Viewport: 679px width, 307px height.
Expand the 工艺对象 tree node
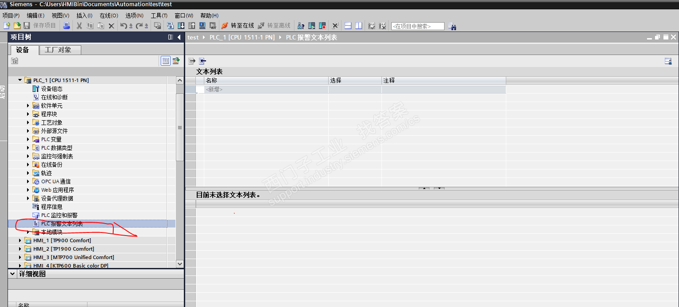click(x=28, y=122)
